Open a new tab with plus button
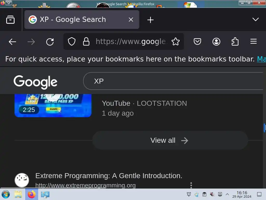Image resolution: width=266 pixels, height=200 pixels. coord(150,20)
